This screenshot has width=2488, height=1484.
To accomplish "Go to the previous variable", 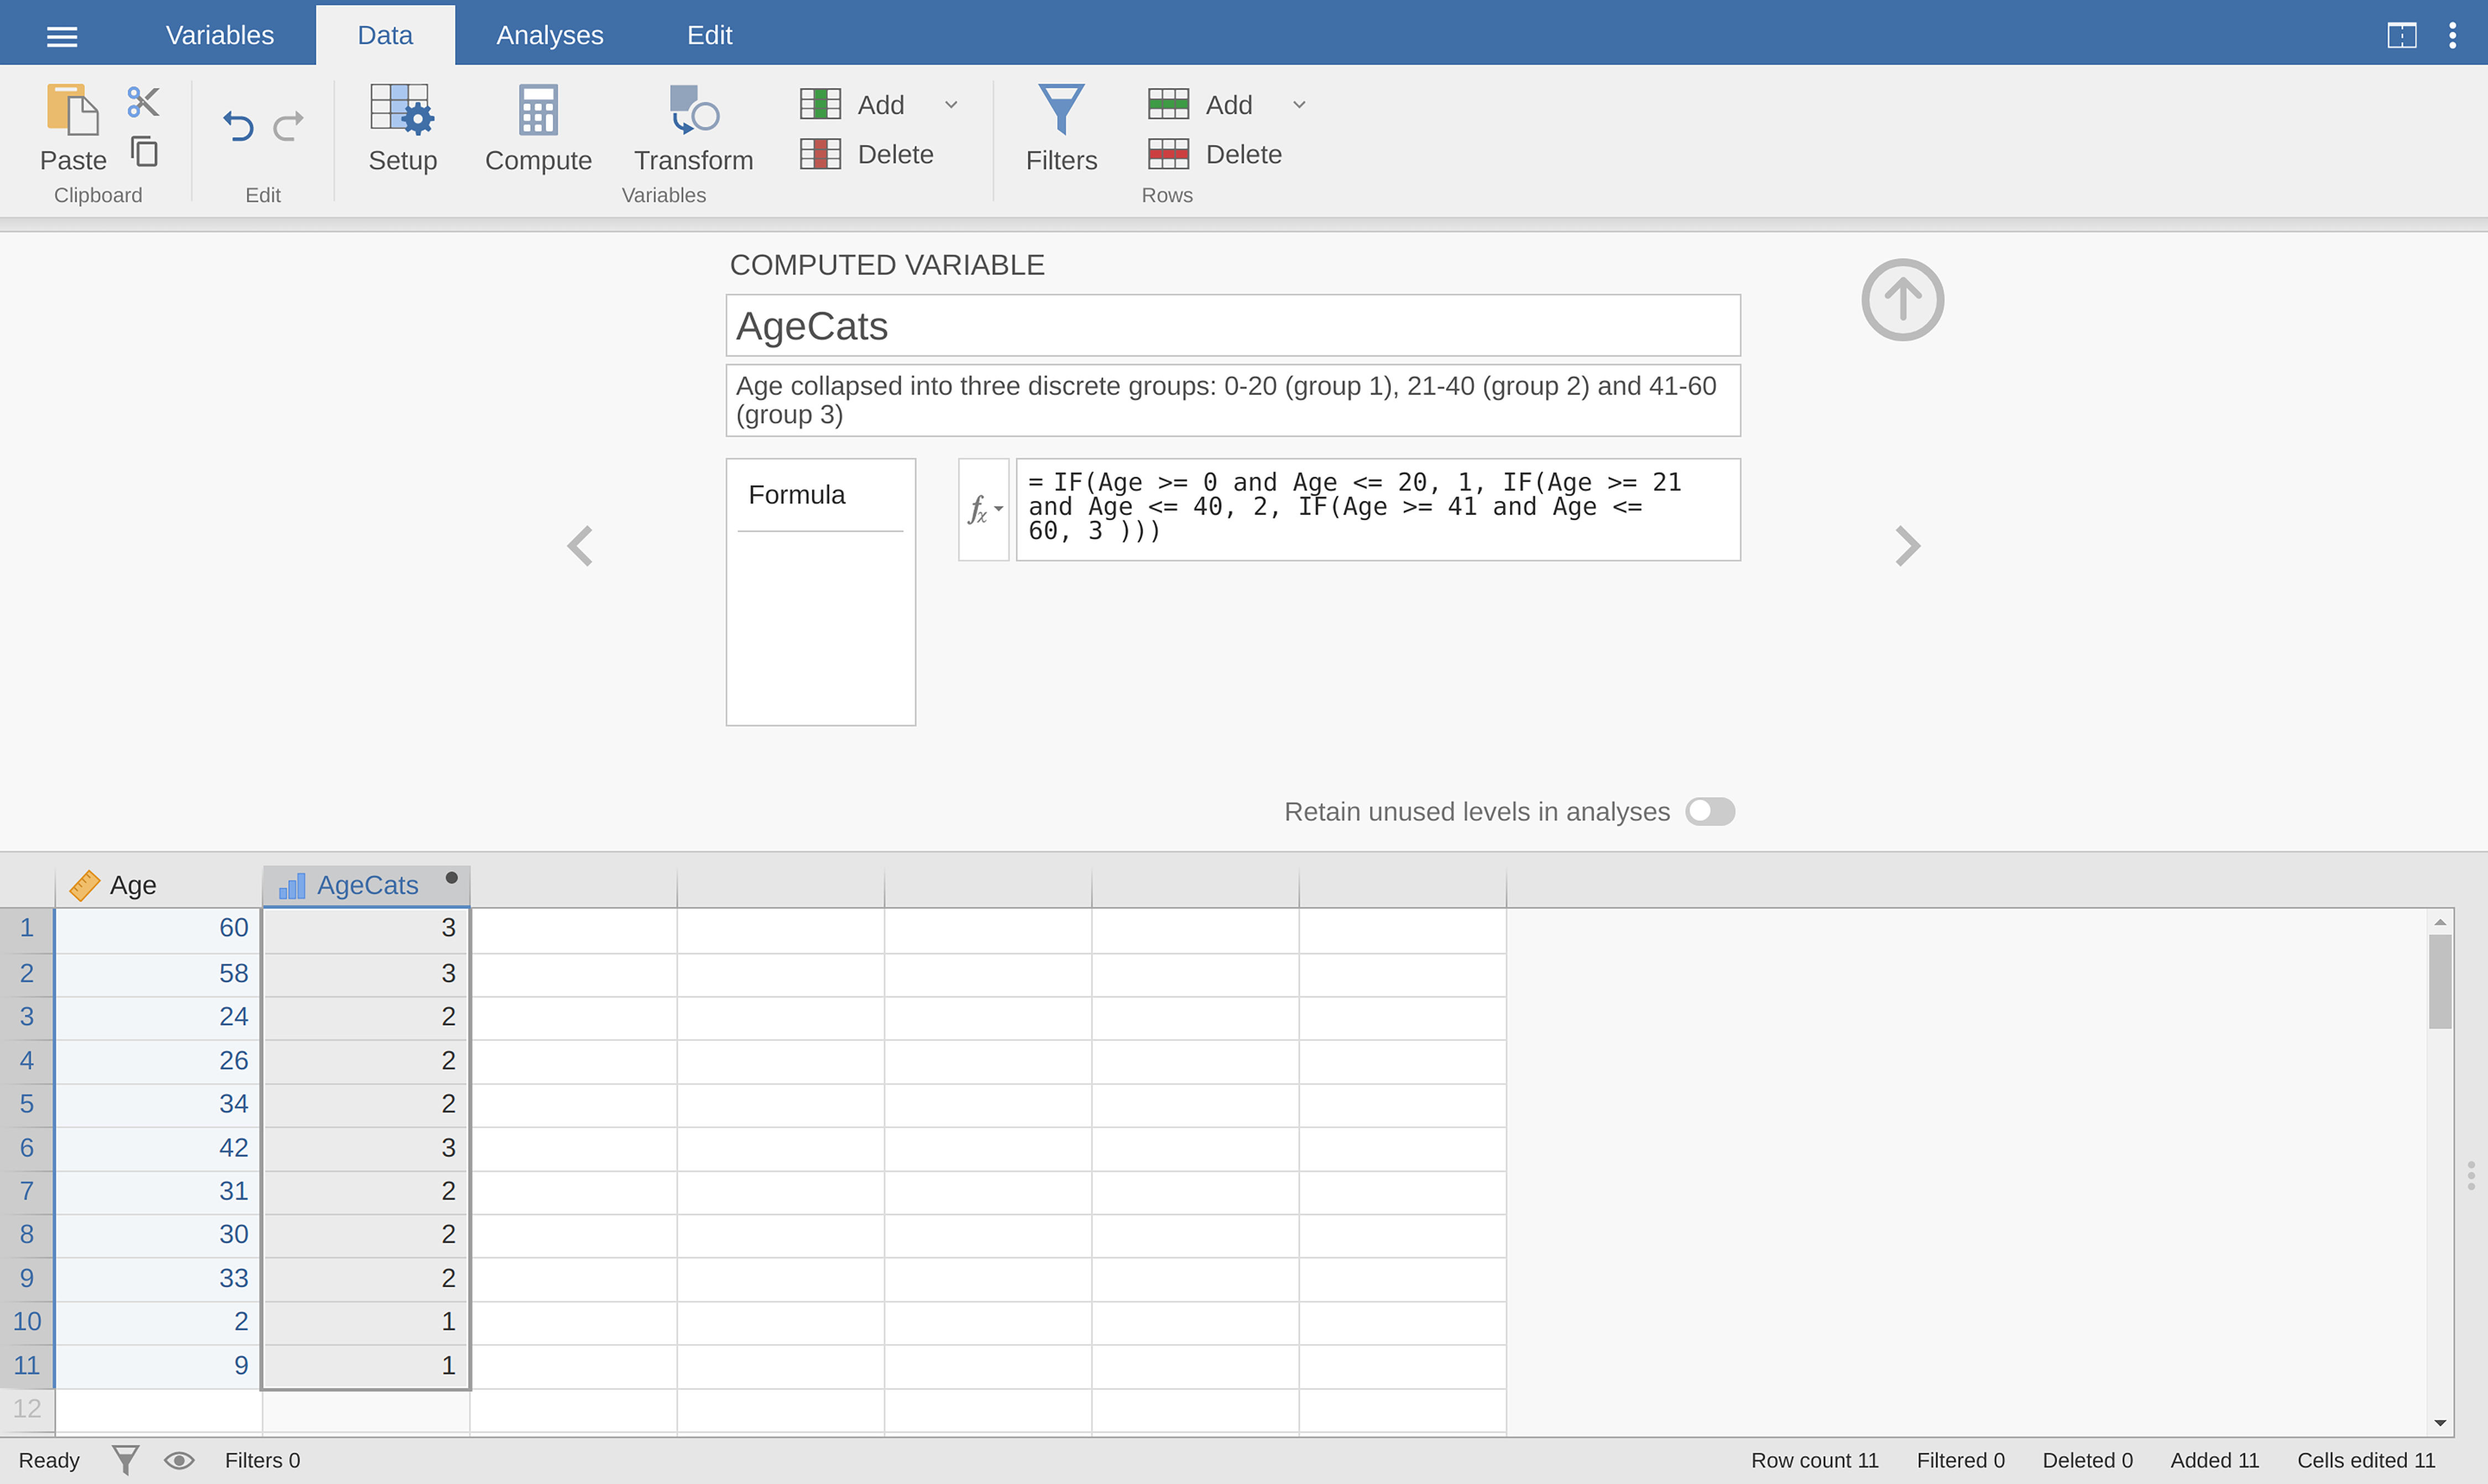I will point(580,546).
